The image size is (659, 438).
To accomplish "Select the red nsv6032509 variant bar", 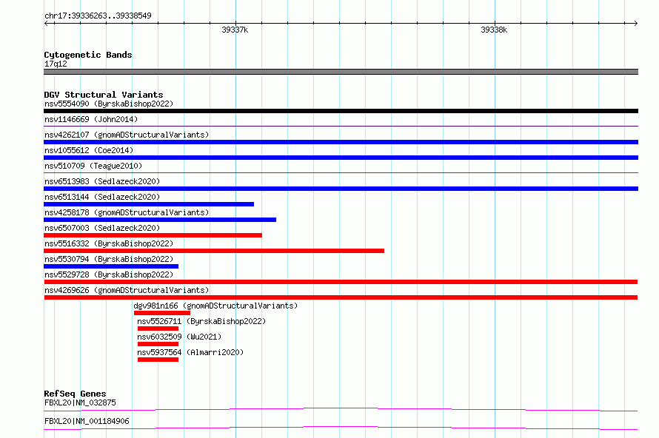I will 158,344.
